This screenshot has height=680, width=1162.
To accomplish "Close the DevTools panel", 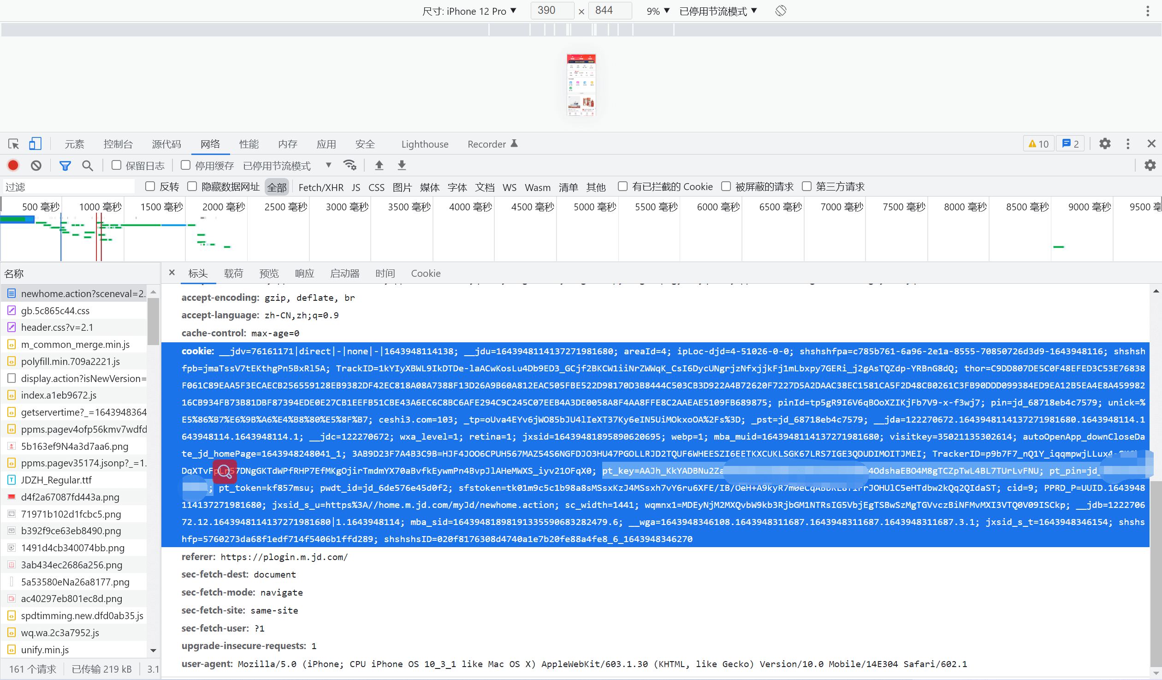I will tap(1151, 144).
